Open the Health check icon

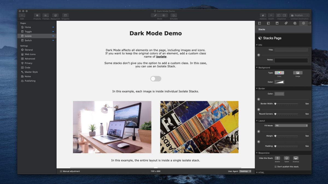tap(271, 16)
